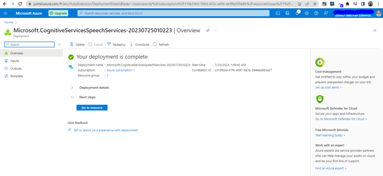Screen dimensions: 383x176
Task: Bookmark this page with the star icon
Action: point(315,4)
